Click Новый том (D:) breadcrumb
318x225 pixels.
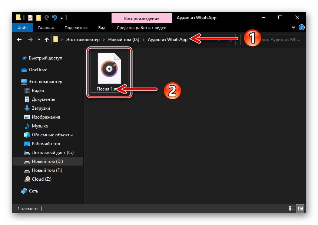coord(124,40)
